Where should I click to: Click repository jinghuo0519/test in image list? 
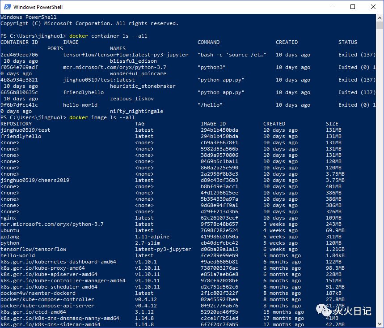click(x=25, y=130)
